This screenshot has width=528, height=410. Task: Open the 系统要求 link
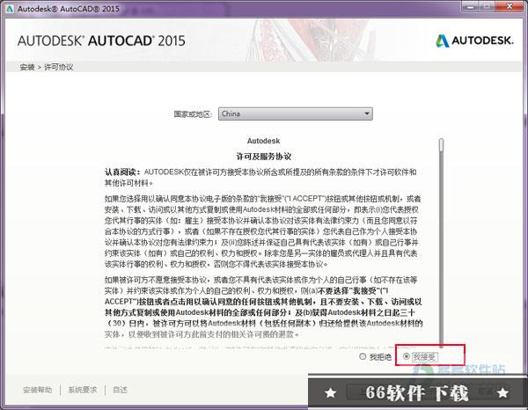tap(82, 390)
